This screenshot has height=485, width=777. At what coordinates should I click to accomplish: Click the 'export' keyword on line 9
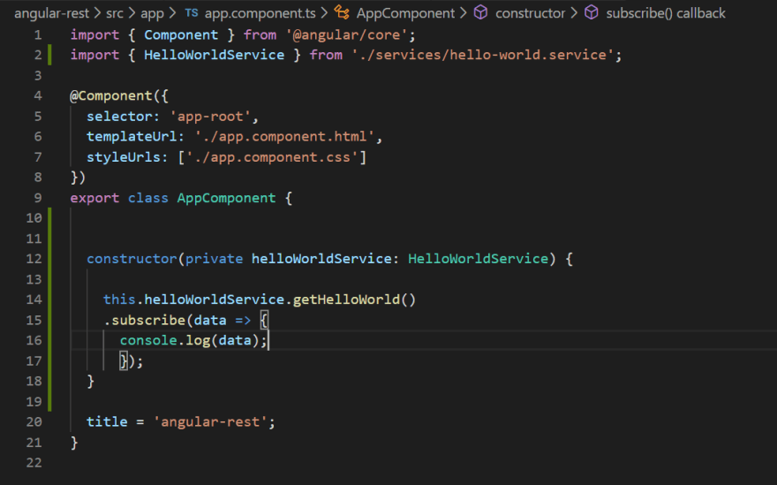(x=94, y=198)
